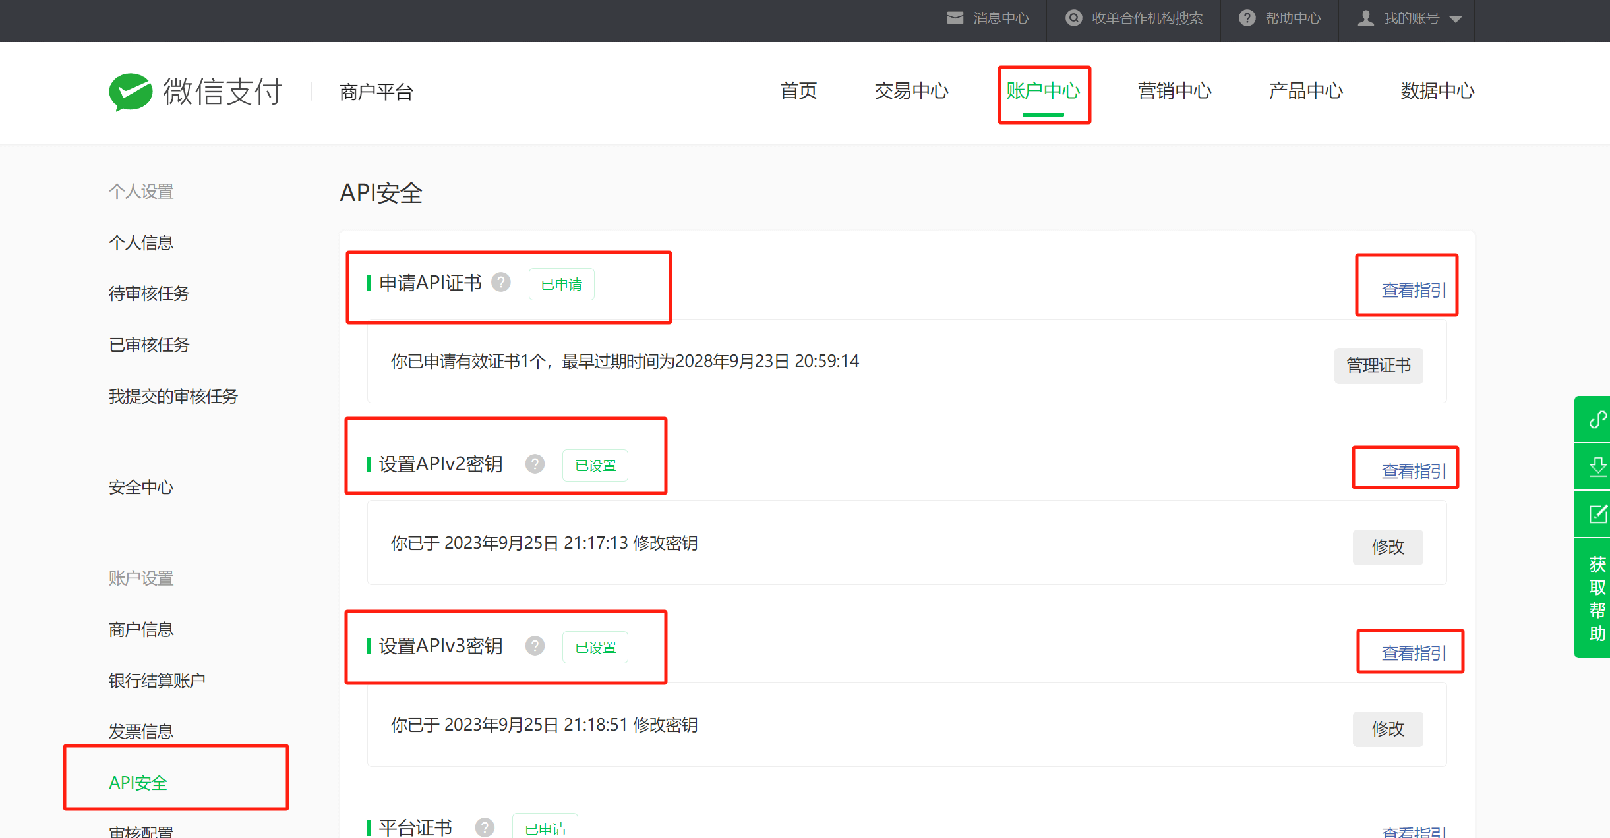The height and width of the screenshot is (838, 1610).
Task: Click the download icon in right sidebar
Action: [1597, 466]
